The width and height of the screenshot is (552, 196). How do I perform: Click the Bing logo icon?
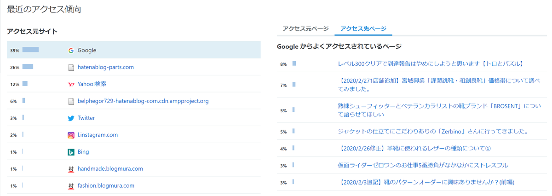pyautogui.click(x=71, y=152)
